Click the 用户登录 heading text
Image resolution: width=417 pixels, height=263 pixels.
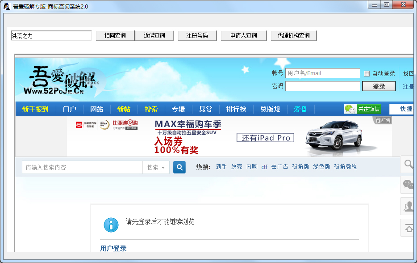pyautogui.click(x=113, y=249)
